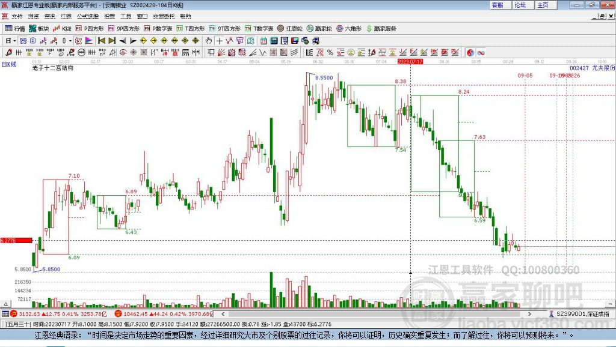Click the infinity symbol icon

tap(481, 53)
